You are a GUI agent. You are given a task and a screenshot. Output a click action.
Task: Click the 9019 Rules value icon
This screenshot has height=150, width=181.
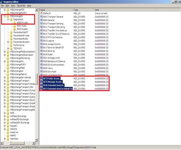click(x=41, y=54)
